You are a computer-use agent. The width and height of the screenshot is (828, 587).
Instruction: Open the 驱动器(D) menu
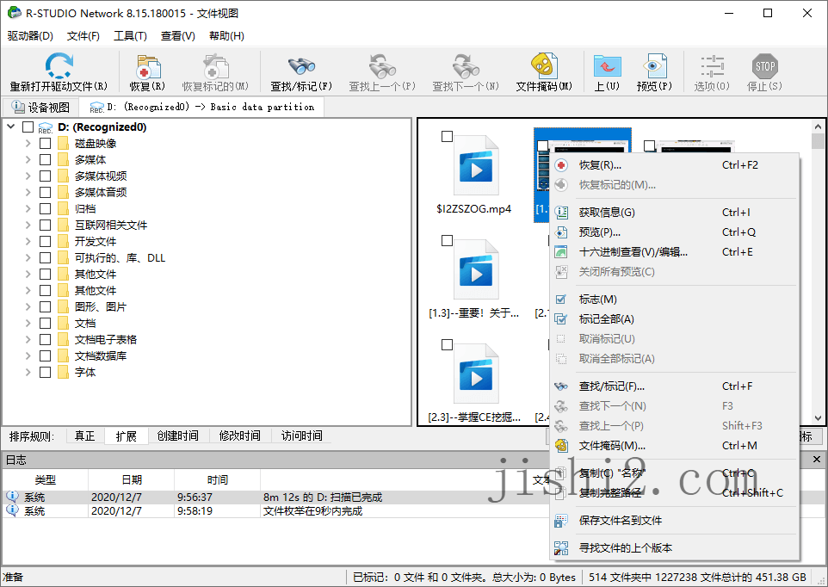[x=30, y=36]
